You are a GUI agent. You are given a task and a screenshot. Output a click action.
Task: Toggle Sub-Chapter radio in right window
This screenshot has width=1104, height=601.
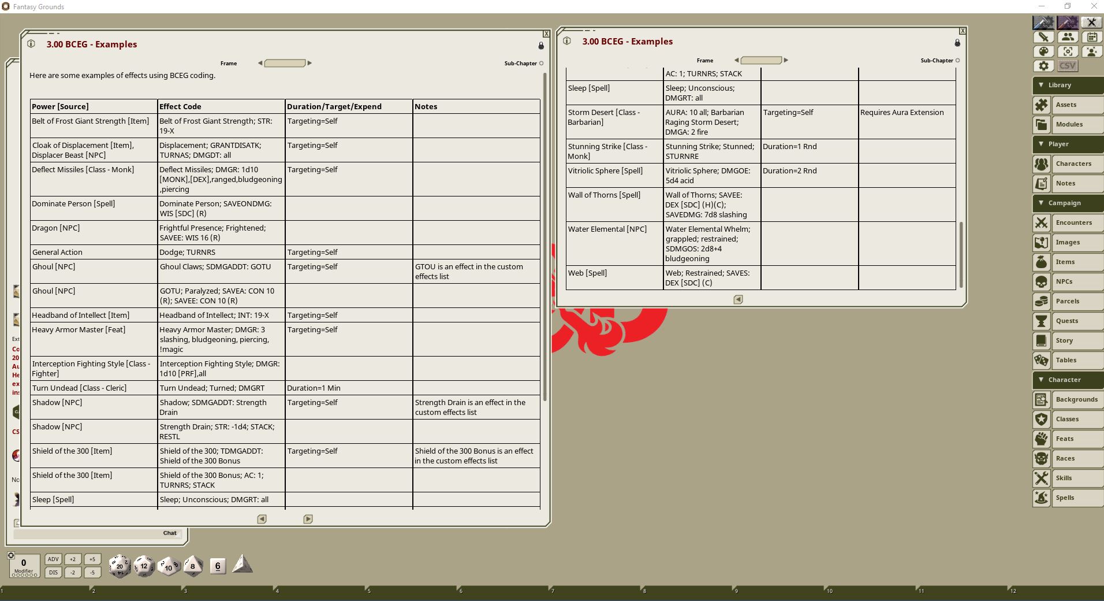(x=957, y=61)
